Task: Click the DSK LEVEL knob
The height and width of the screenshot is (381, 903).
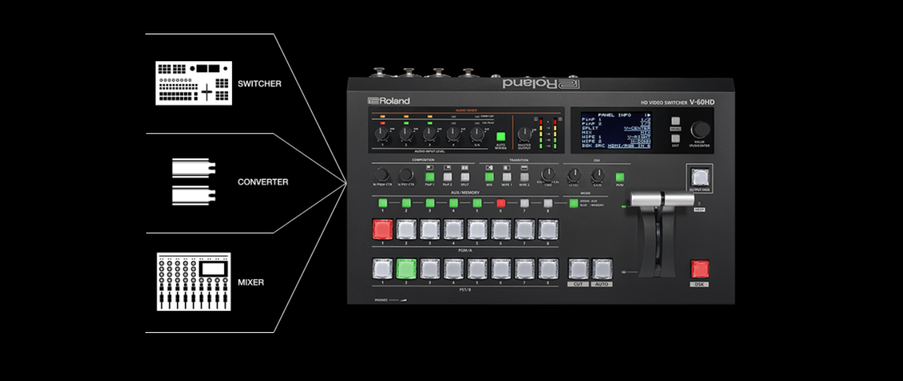Action: coord(574,174)
